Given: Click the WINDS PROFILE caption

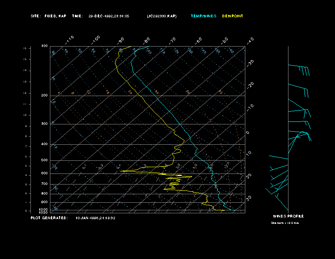Looking at the screenshot, I should [x=288, y=216].
